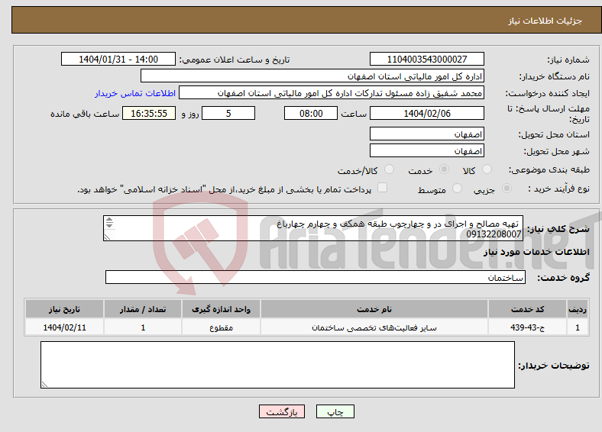
Task: Click the تعداد / مقدار column header
Action: [x=143, y=309]
